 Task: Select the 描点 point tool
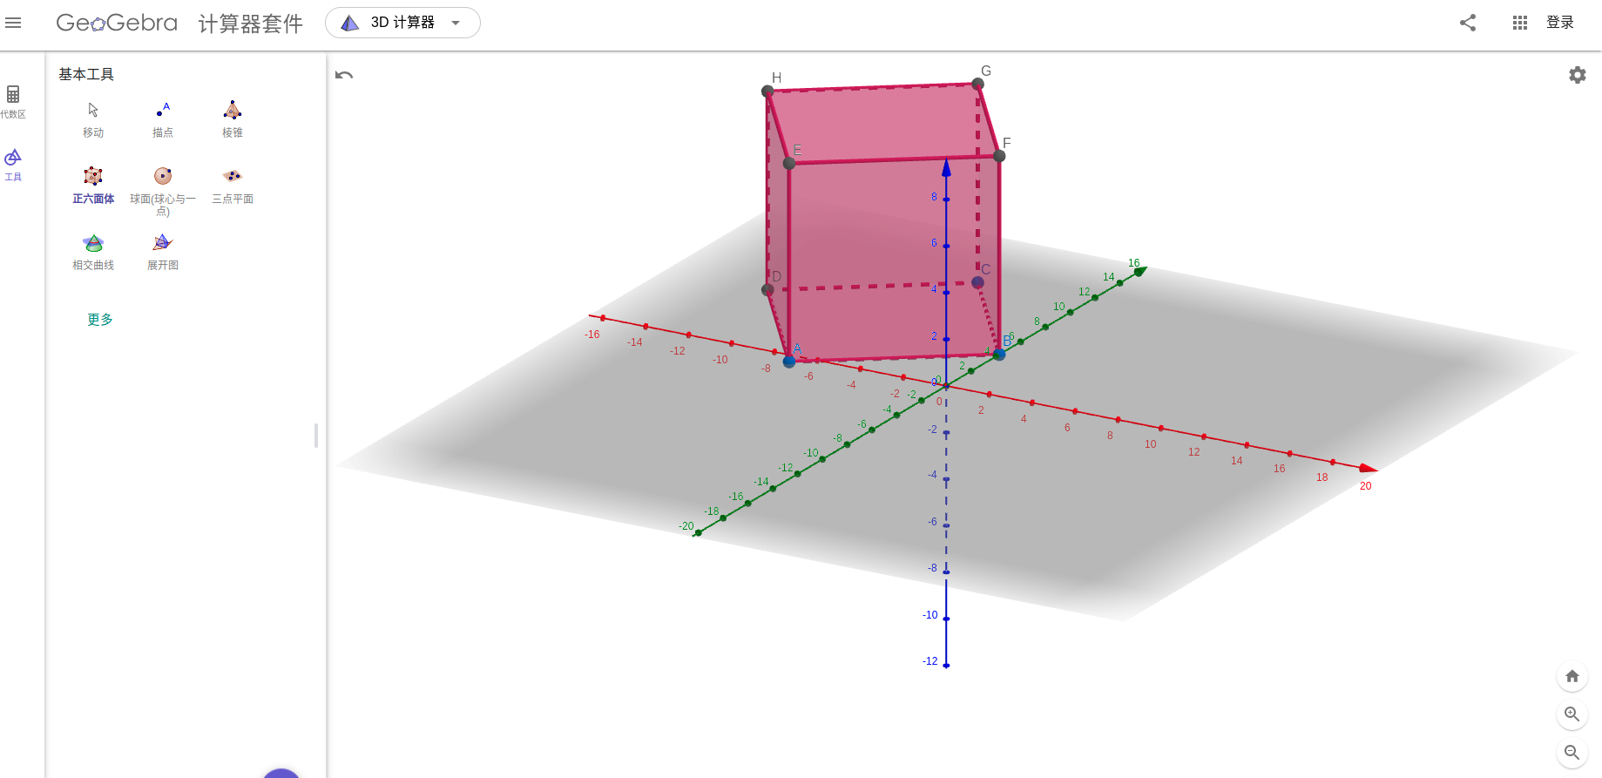pyautogui.click(x=163, y=120)
